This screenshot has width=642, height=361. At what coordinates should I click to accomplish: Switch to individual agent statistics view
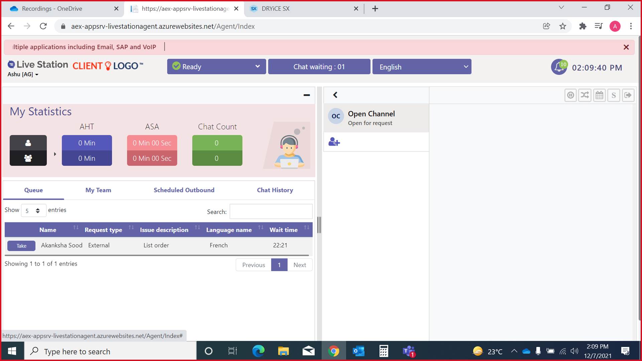click(x=28, y=143)
